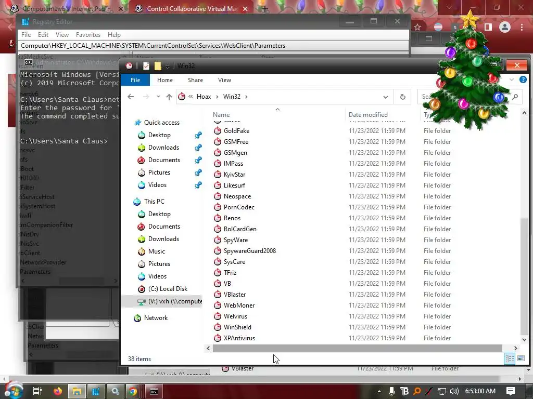Go up one folder level arrow
The image size is (533, 399).
click(x=169, y=97)
